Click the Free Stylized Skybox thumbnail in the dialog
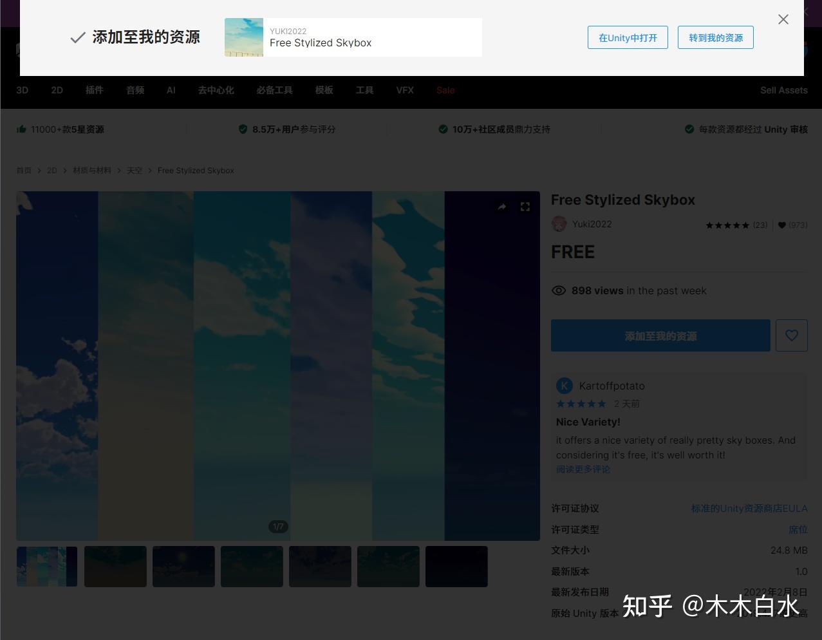Image resolution: width=822 pixels, height=640 pixels. 244,37
